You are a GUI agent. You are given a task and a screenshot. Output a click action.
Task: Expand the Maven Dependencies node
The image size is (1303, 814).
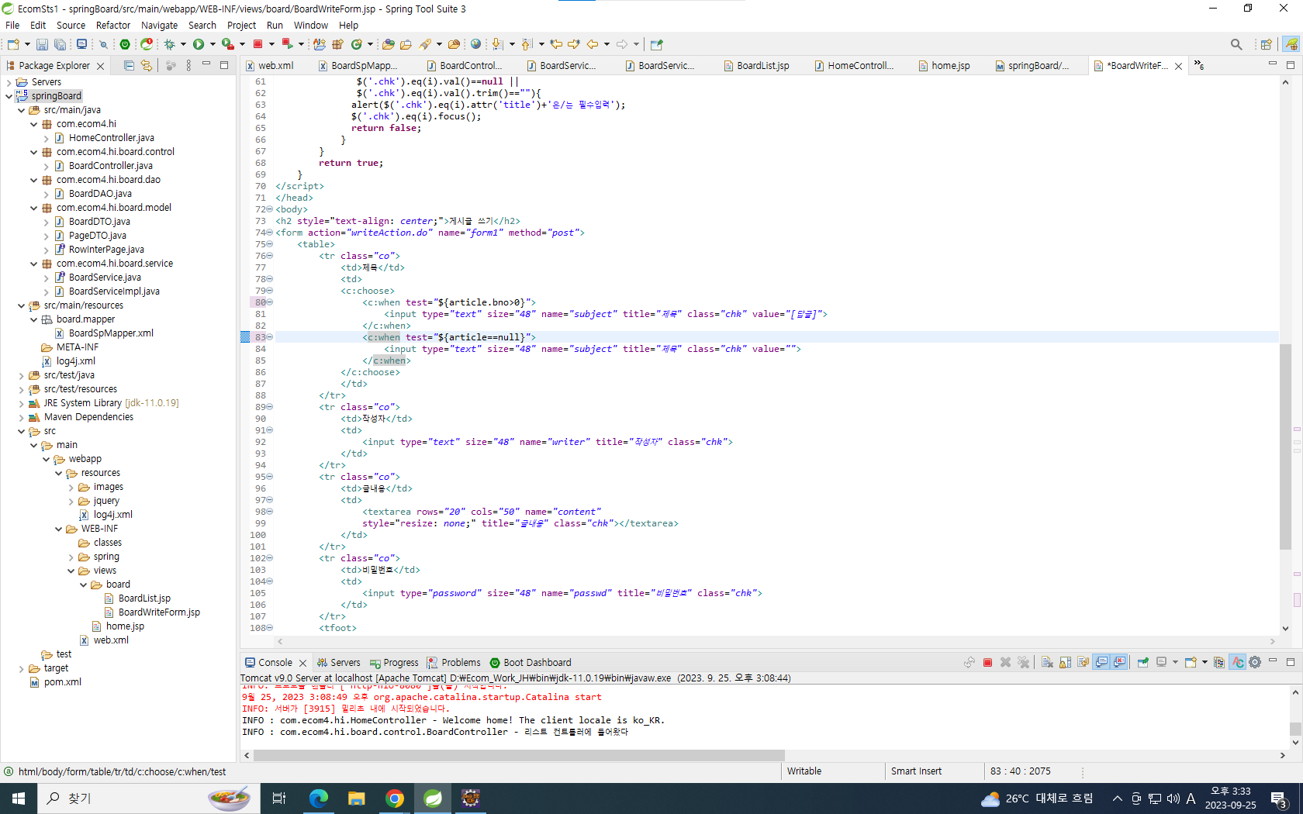21,417
